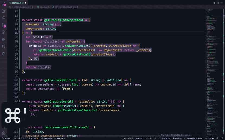Click line number 86 in gutter
Image resolution: width=225 pixels, height=140 pixels.
[x=17, y=20]
